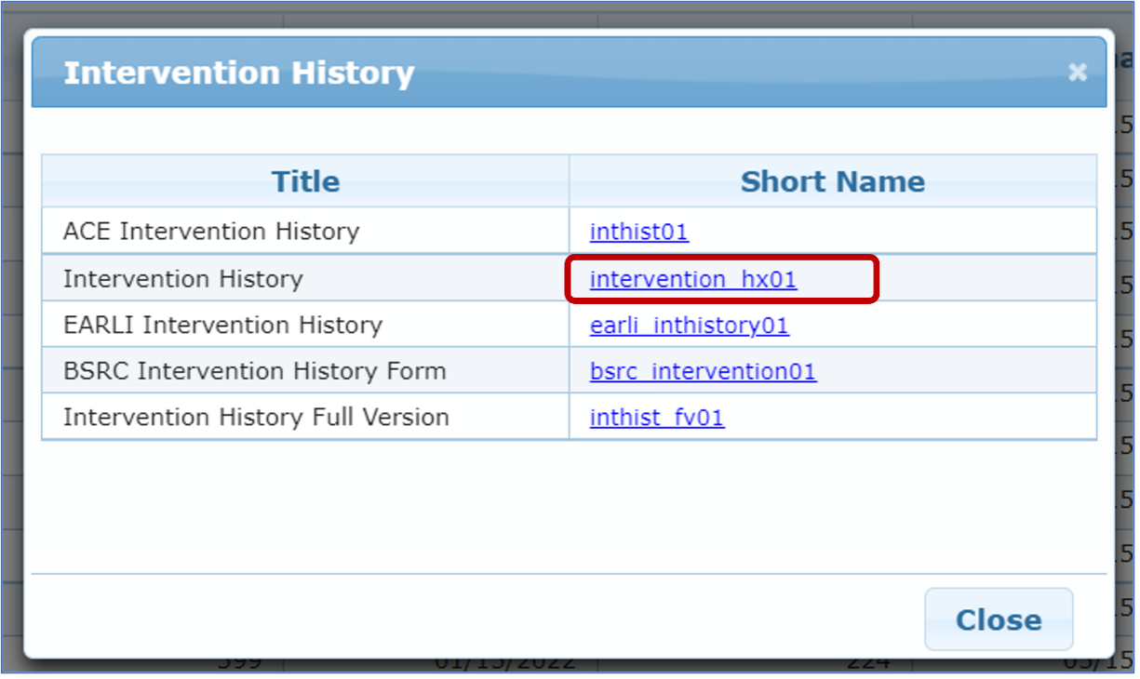Click the Close button at bottom right
This screenshot has height=679, width=1140.
(998, 619)
